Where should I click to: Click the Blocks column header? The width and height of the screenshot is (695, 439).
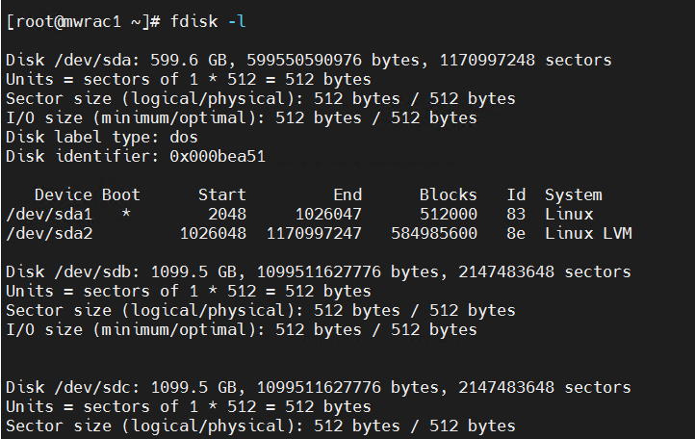pyautogui.click(x=448, y=194)
